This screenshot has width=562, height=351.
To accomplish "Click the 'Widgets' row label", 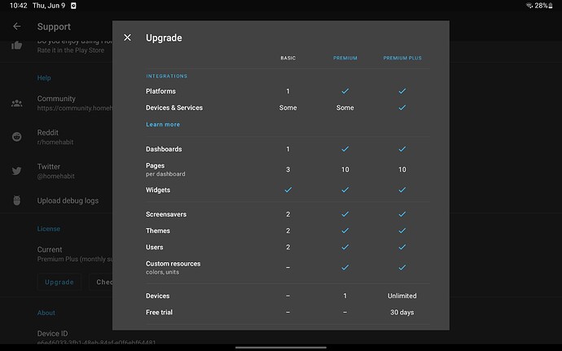I will [158, 190].
